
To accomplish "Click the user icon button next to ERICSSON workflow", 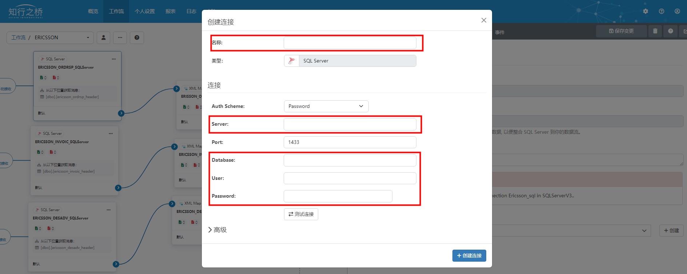I will tap(104, 37).
